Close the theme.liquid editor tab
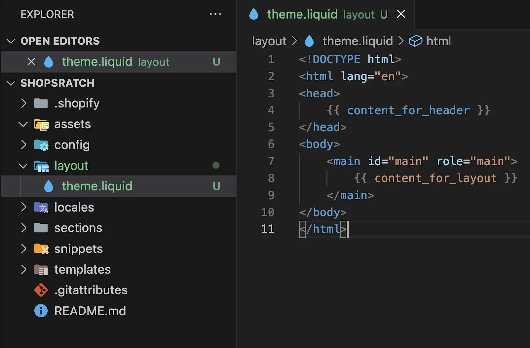Screen dimensions: 530x348 click(x=401, y=14)
